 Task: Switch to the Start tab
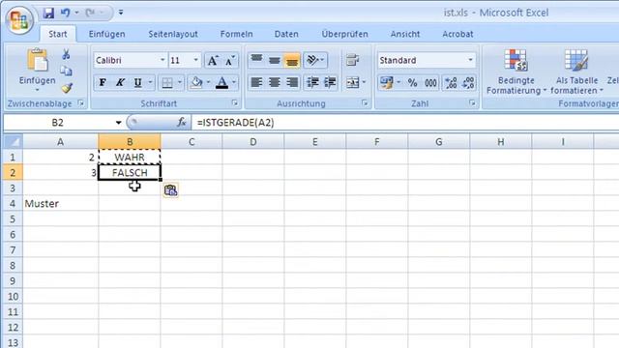[x=58, y=34]
